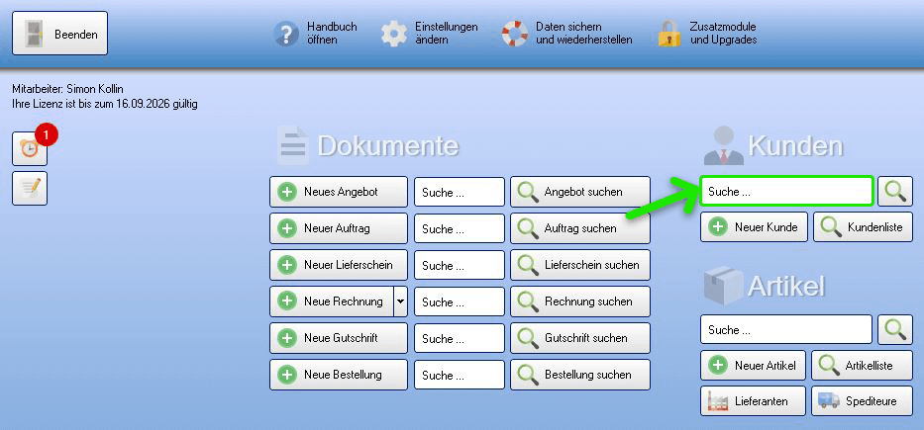Add a Neuer Kunde
The height and width of the screenshot is (430, 924).
754,227
